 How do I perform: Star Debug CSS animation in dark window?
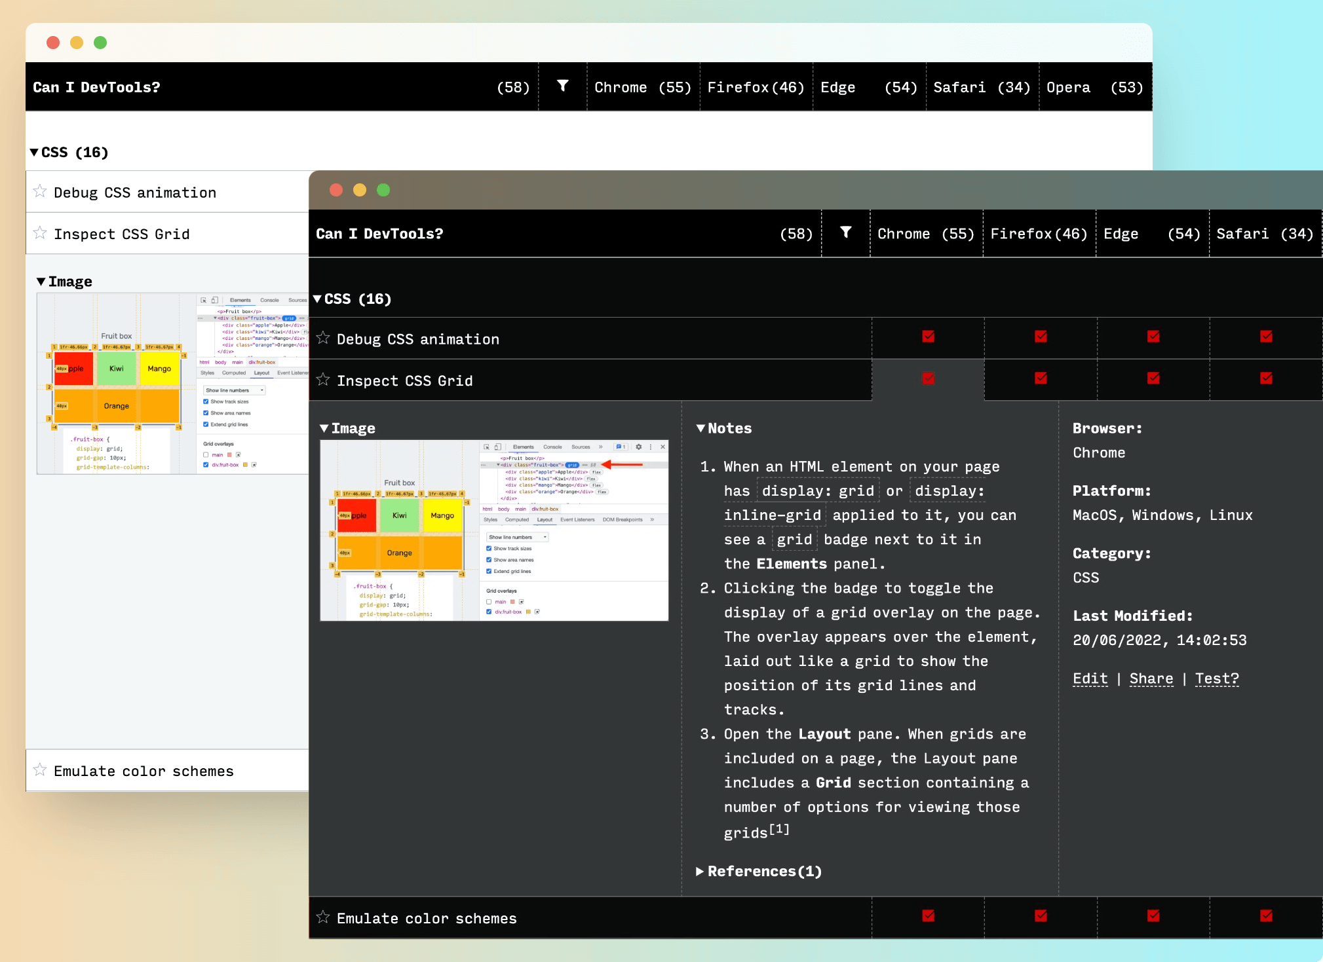(x=323, y=338)
